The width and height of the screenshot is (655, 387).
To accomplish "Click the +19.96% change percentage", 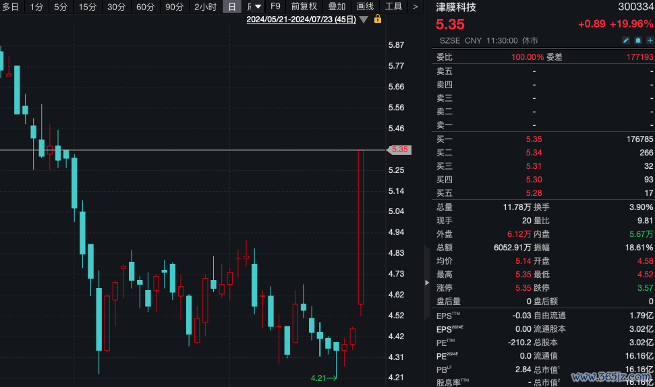I will click(631, 24).
